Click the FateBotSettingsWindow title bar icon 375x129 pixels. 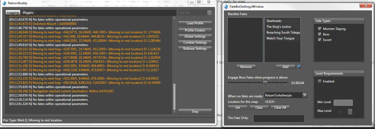[x=226, y=7]
